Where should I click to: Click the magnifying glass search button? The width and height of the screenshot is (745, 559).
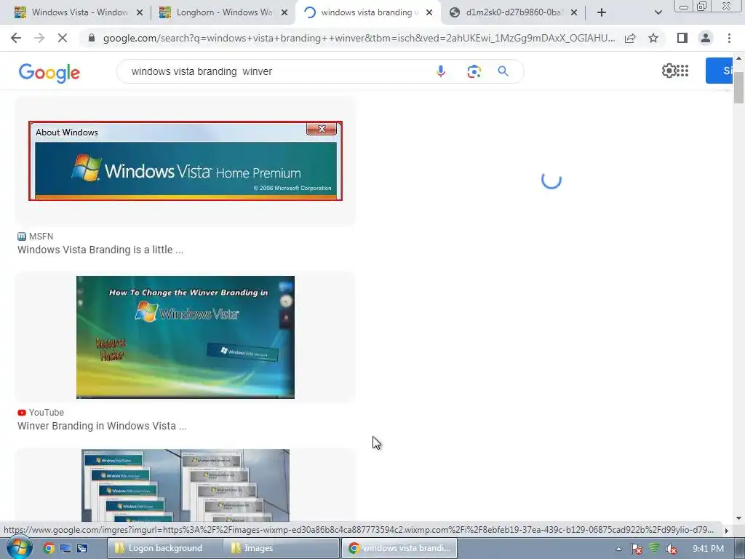[x=503, y=71]
